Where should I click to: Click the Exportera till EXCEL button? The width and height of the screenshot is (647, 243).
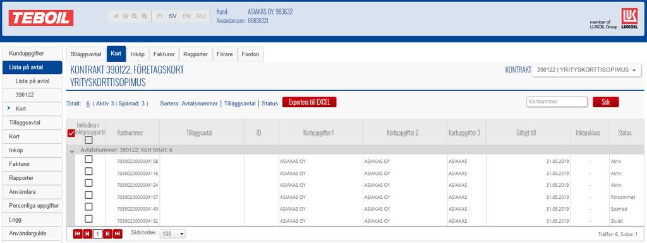click(310, 102)
